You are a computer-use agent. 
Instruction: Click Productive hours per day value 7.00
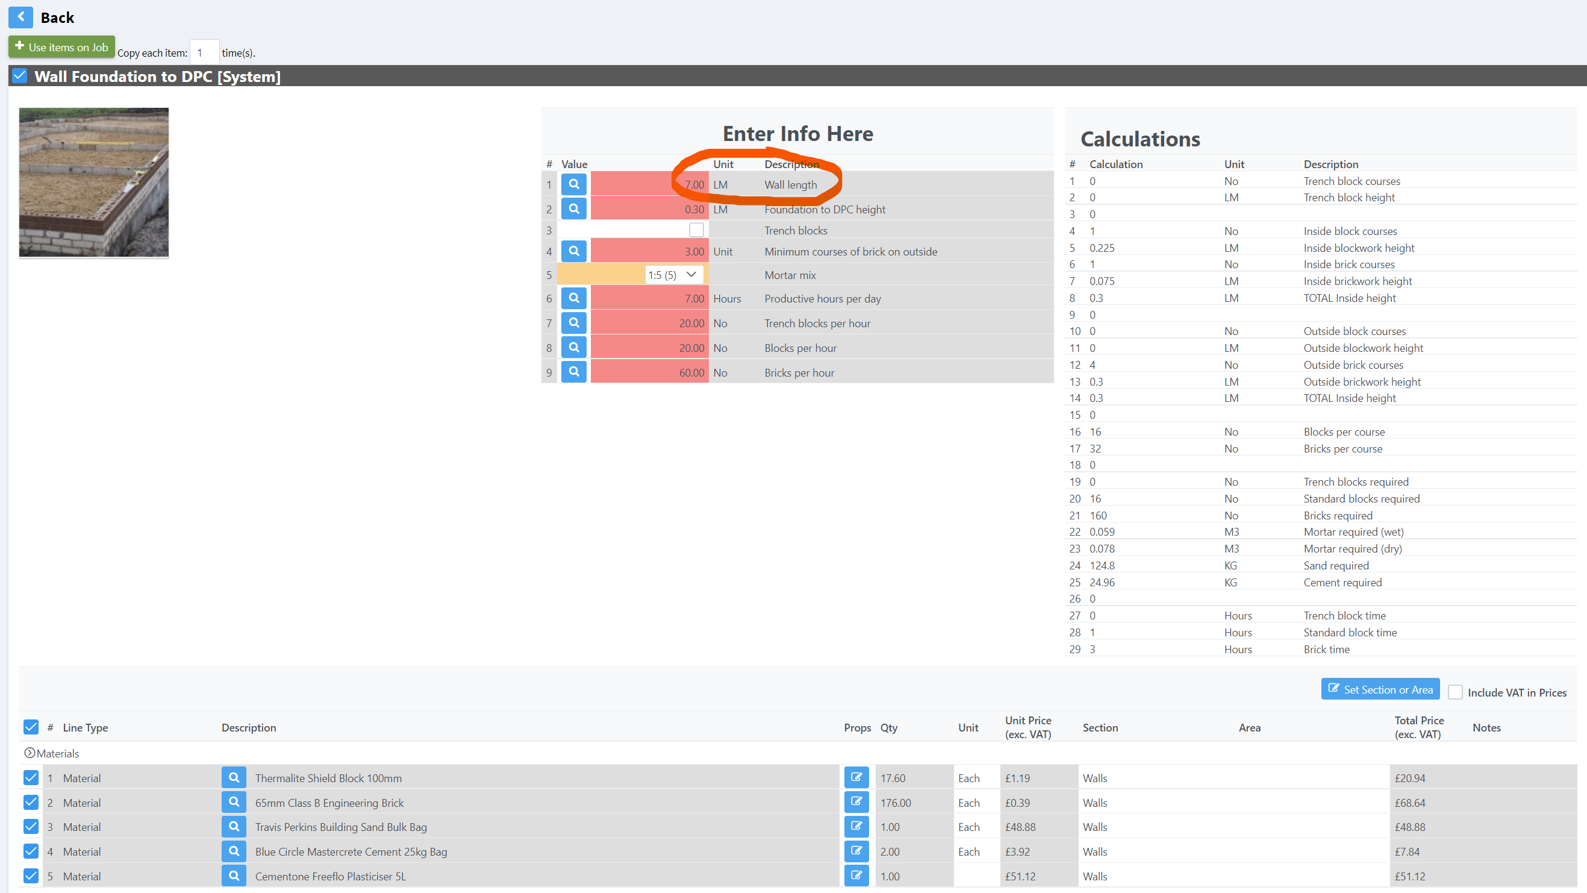649,298
